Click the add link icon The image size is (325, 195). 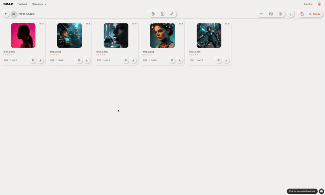pos(172,14)
